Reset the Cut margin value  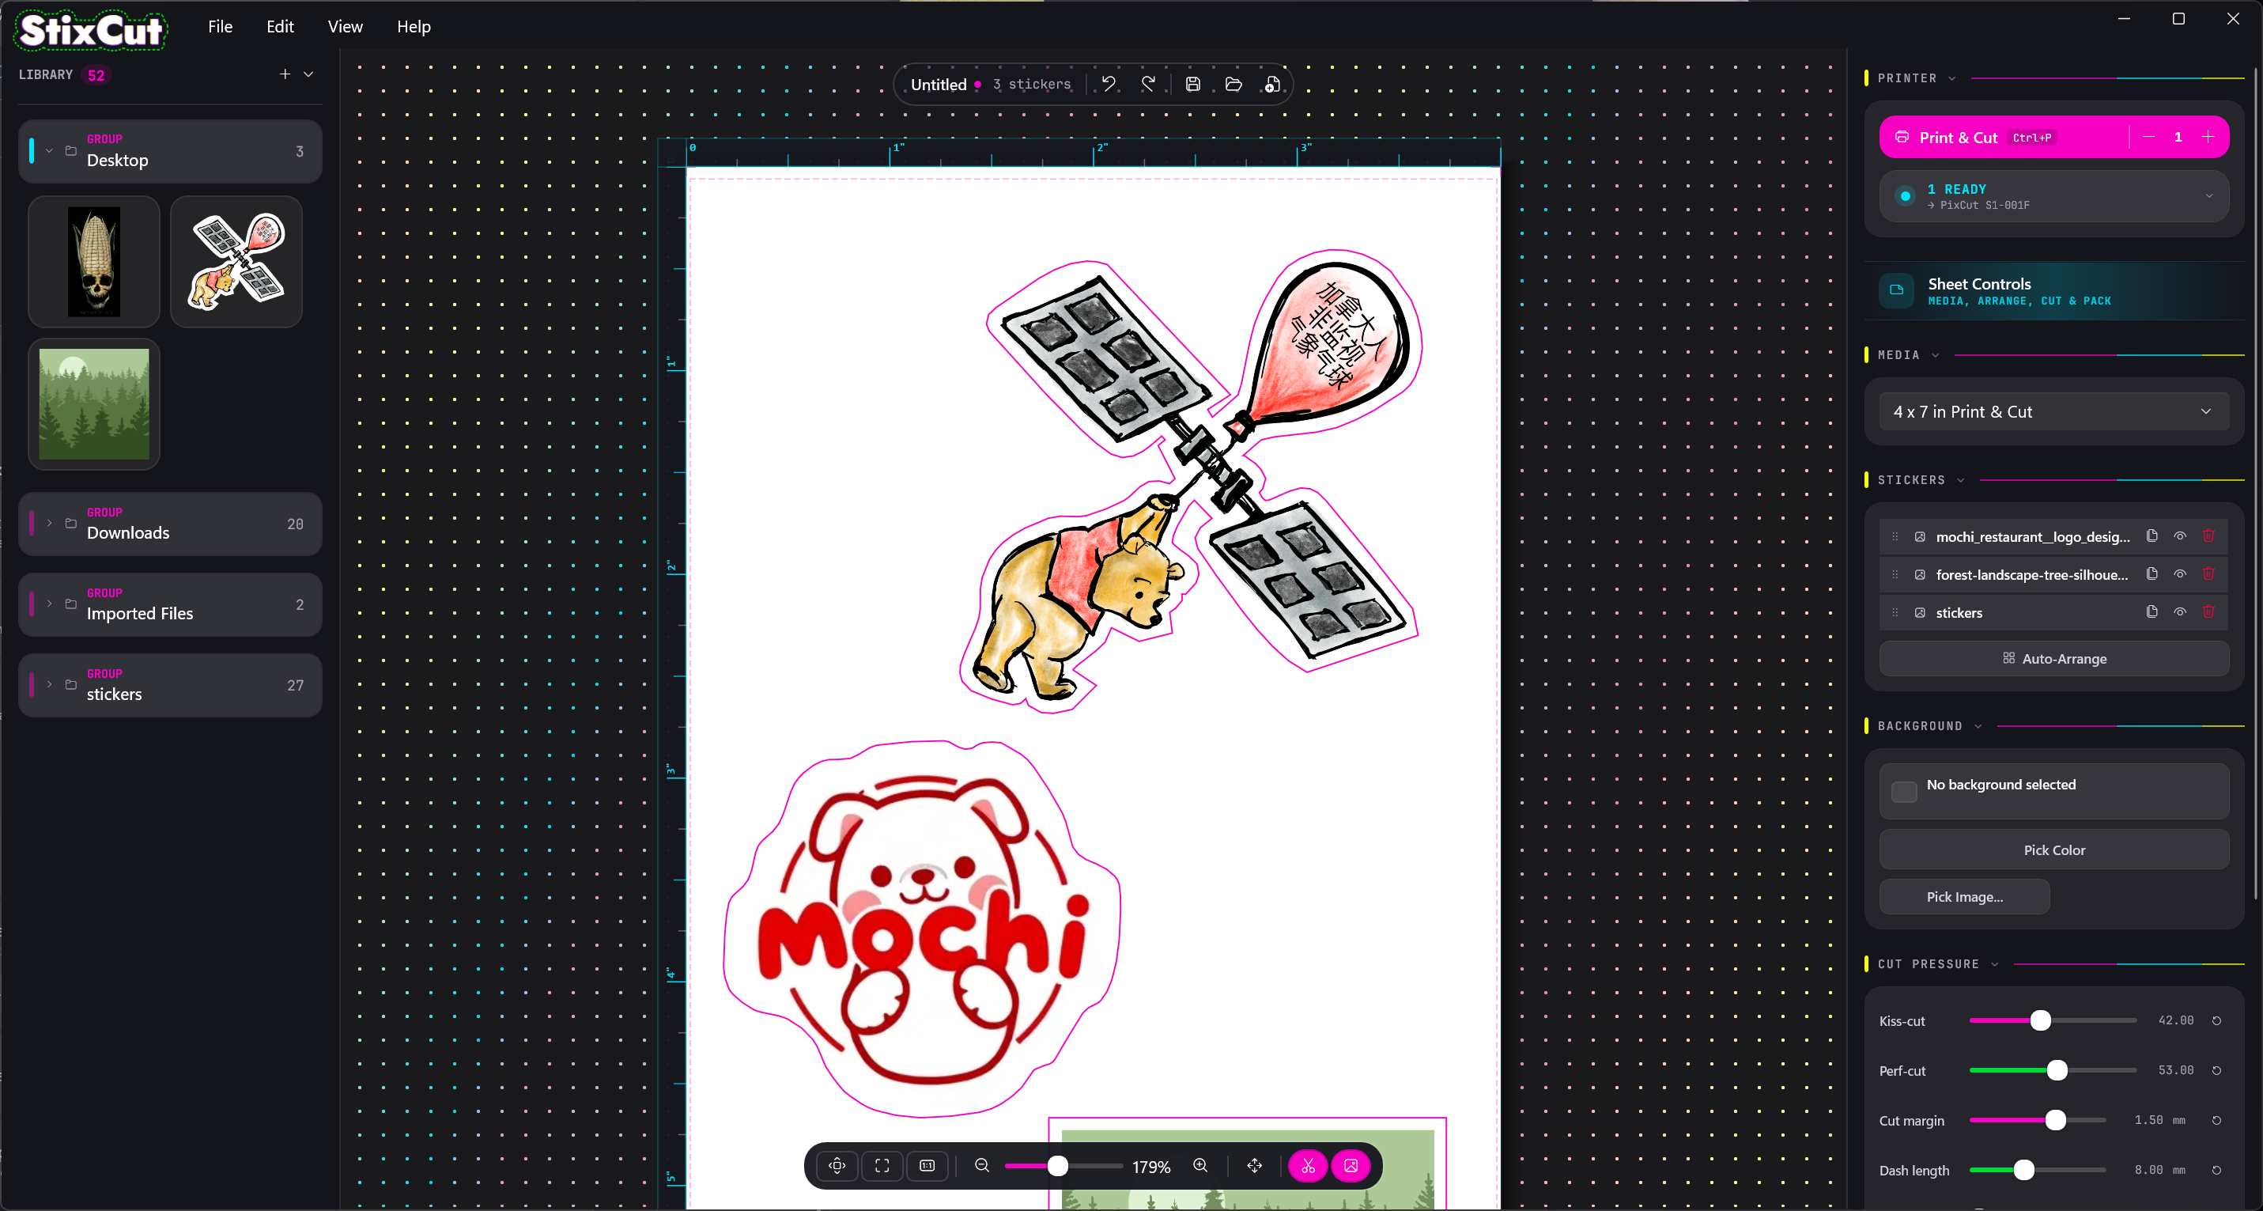[x=2216, y=1121]
